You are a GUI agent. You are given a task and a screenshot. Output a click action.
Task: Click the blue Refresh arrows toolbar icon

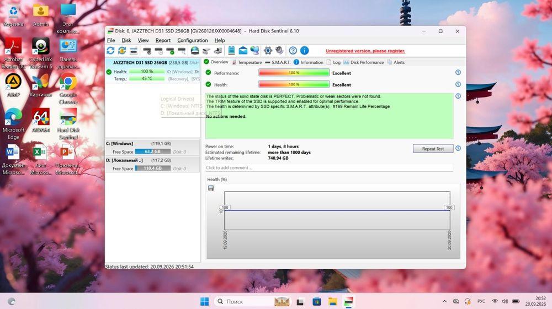pyautogui.click(x=110, y=51)
